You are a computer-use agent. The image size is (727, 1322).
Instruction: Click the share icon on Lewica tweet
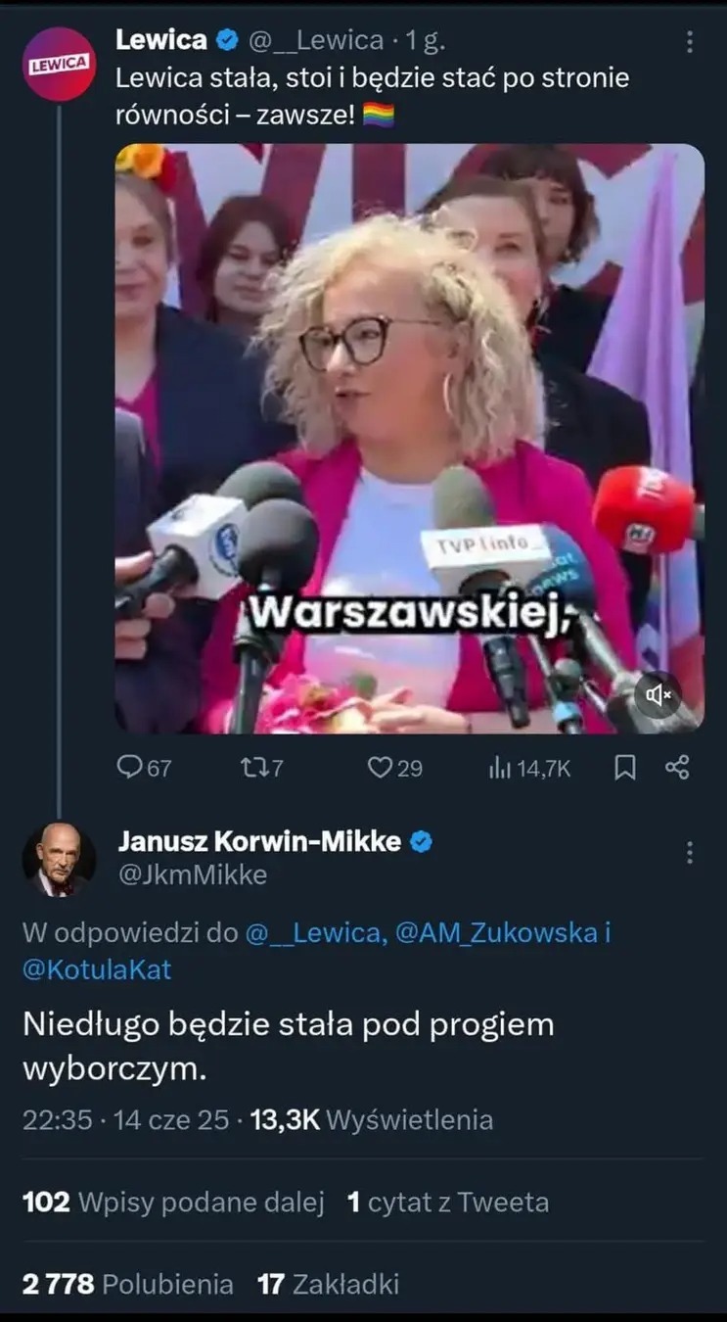tap(677, 768)
